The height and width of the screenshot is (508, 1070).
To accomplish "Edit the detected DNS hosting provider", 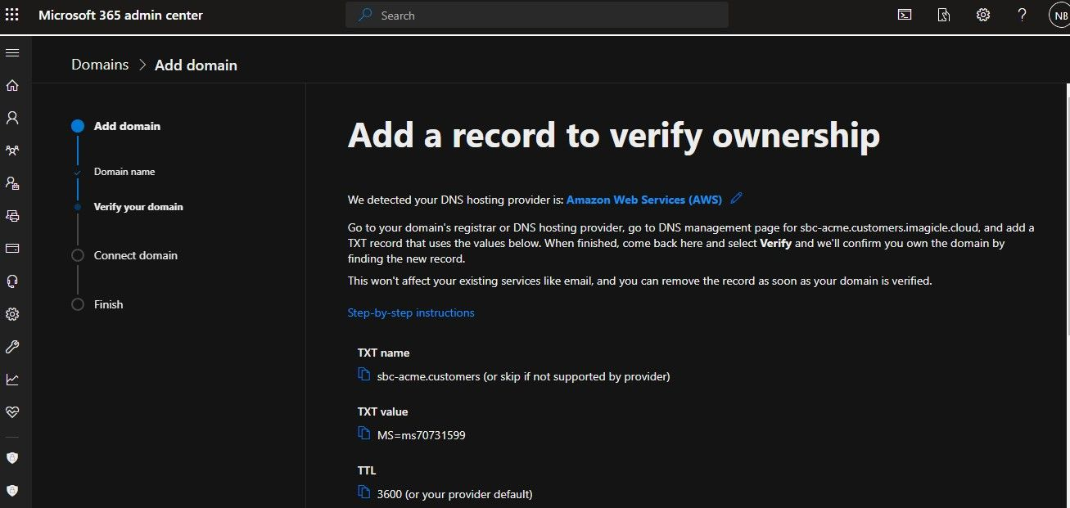I will coord(736,199).
